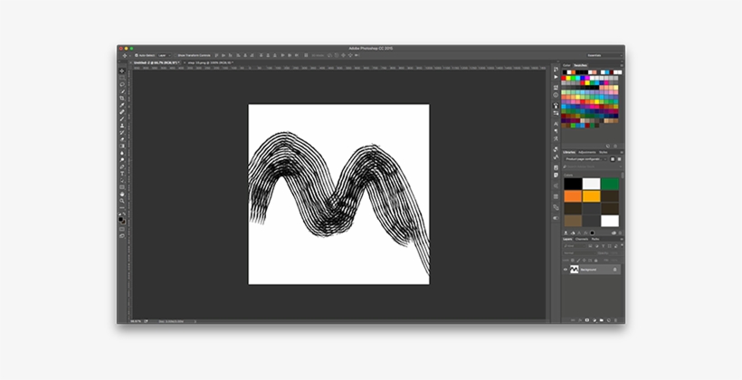The height and width of the screenshot is (380, 742).
Task: Switch to the Swatches tab
Action: (x=580, y=65)
